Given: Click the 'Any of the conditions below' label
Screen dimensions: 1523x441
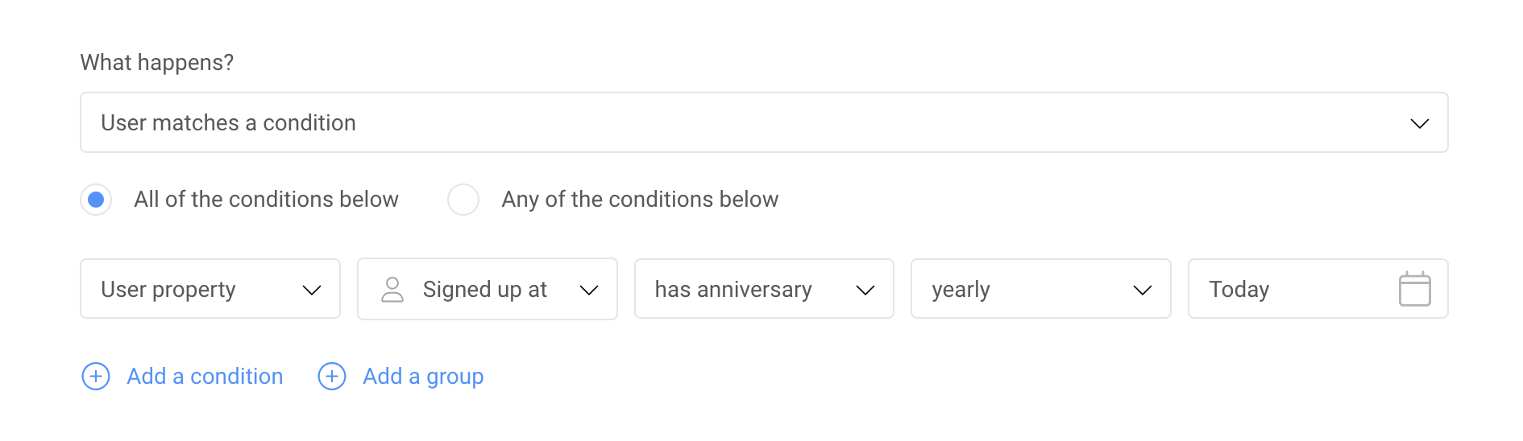Looking at the screenshot, I should [x=640, y=200].
